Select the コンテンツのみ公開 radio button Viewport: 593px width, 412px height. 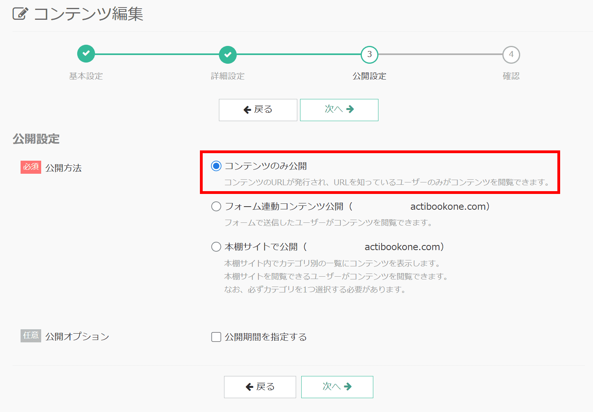pyautogui.click(x=216, y=166)
